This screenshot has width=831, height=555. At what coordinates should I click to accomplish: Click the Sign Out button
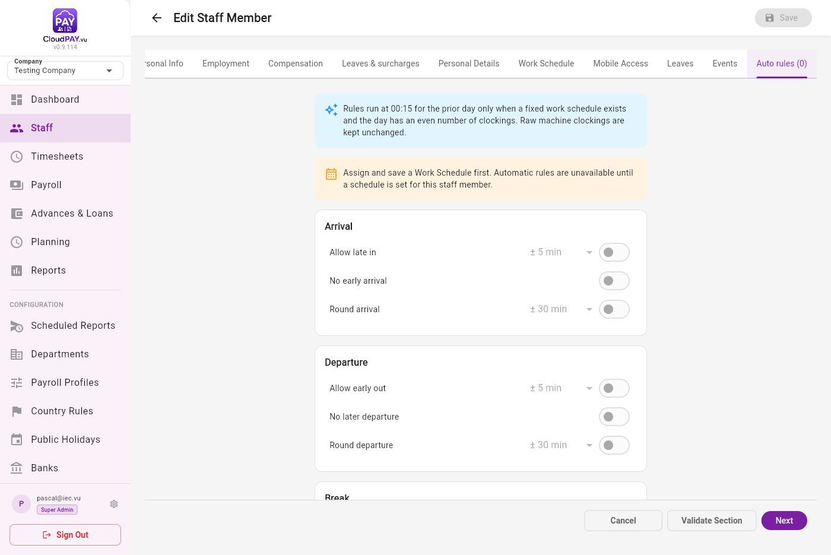tap(65, 535)
